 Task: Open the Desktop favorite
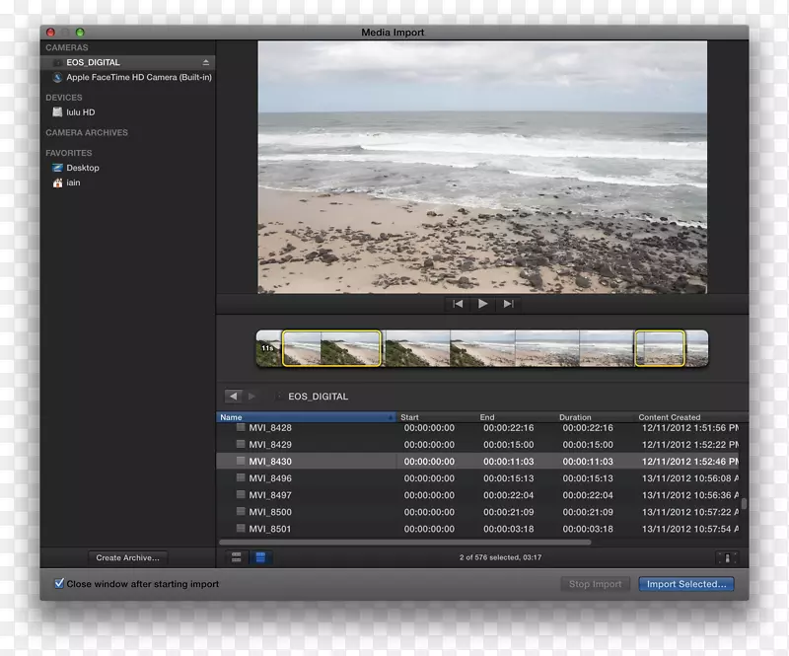point(82,168)
